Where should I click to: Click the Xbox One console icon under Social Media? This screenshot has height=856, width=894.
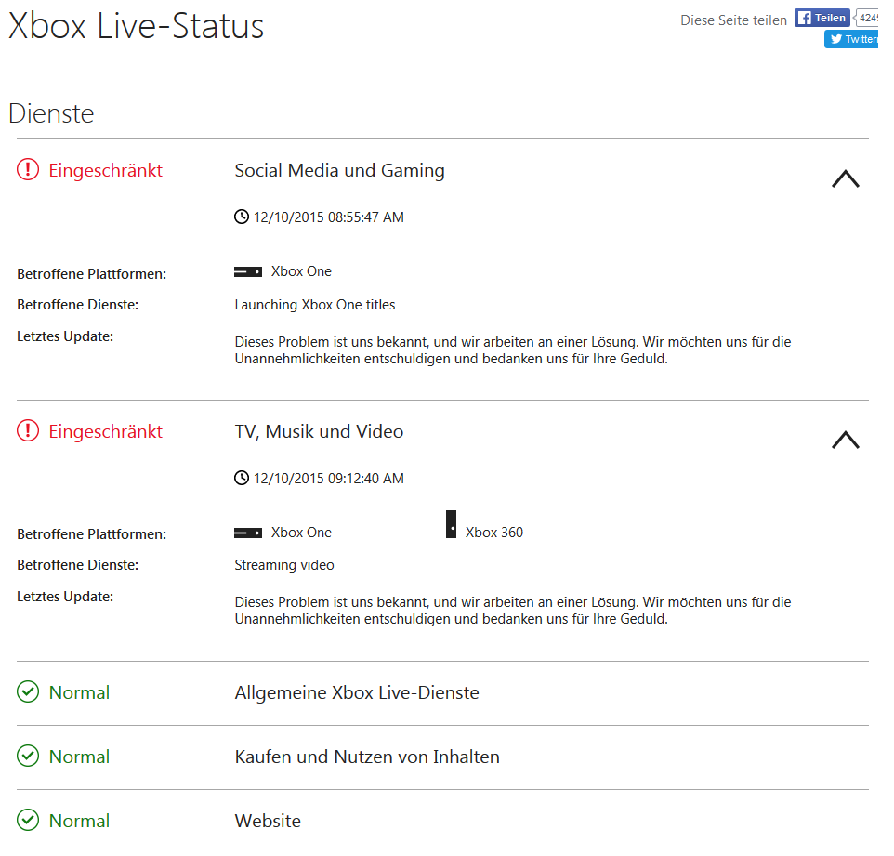248,272
